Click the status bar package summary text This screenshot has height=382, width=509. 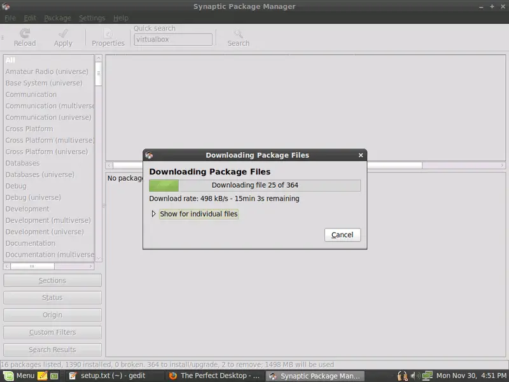167,365
